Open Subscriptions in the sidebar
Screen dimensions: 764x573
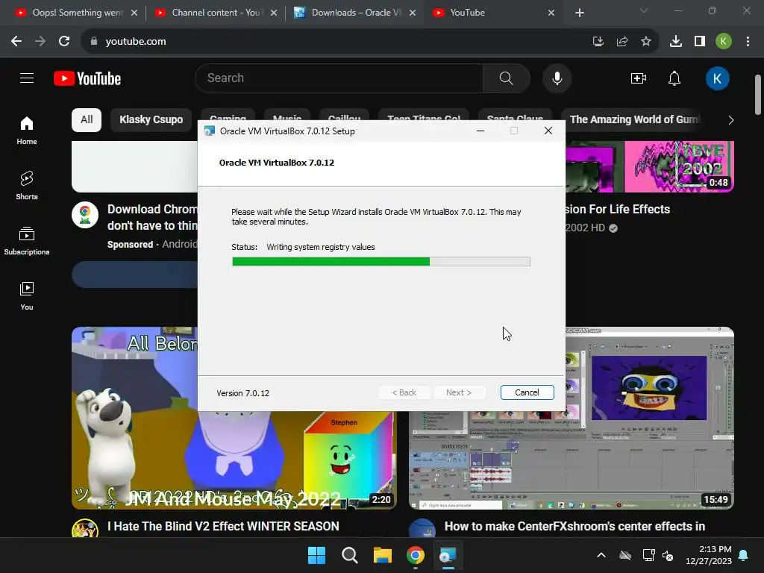pos(27,241)
